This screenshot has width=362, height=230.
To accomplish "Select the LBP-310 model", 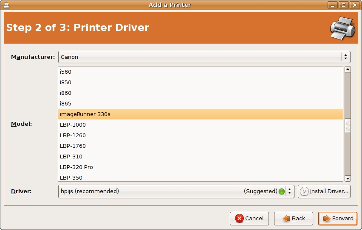I will [x=201, y=157].
